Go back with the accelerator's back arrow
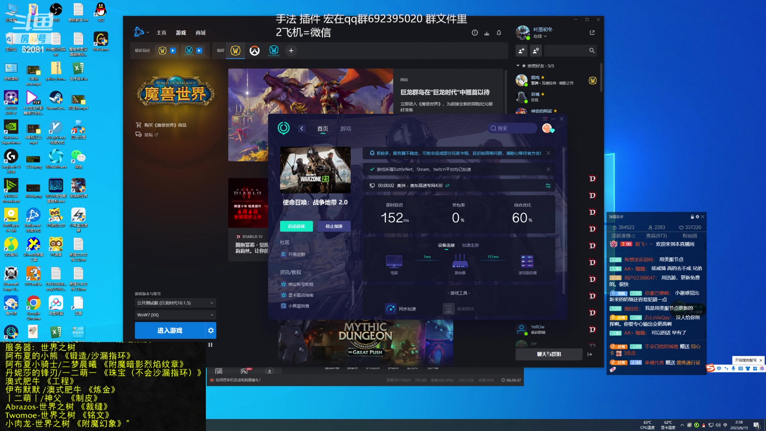The width and height of the screenshot is (766, 431). [x=302, y=129]
